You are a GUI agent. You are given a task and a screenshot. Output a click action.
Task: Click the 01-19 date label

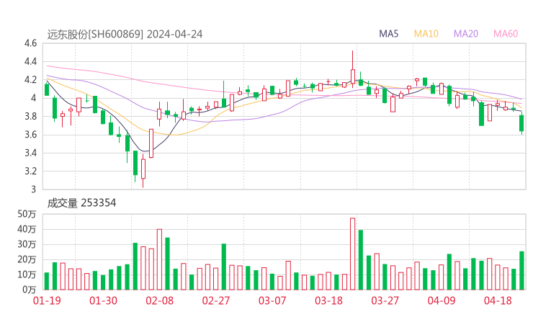click(x=47, y=300)
